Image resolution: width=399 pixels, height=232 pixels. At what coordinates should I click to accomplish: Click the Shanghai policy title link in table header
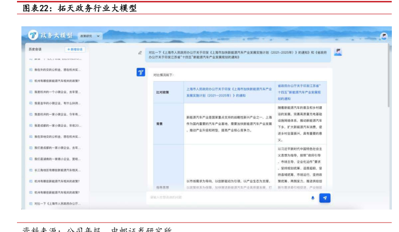(x=229, y=91)
